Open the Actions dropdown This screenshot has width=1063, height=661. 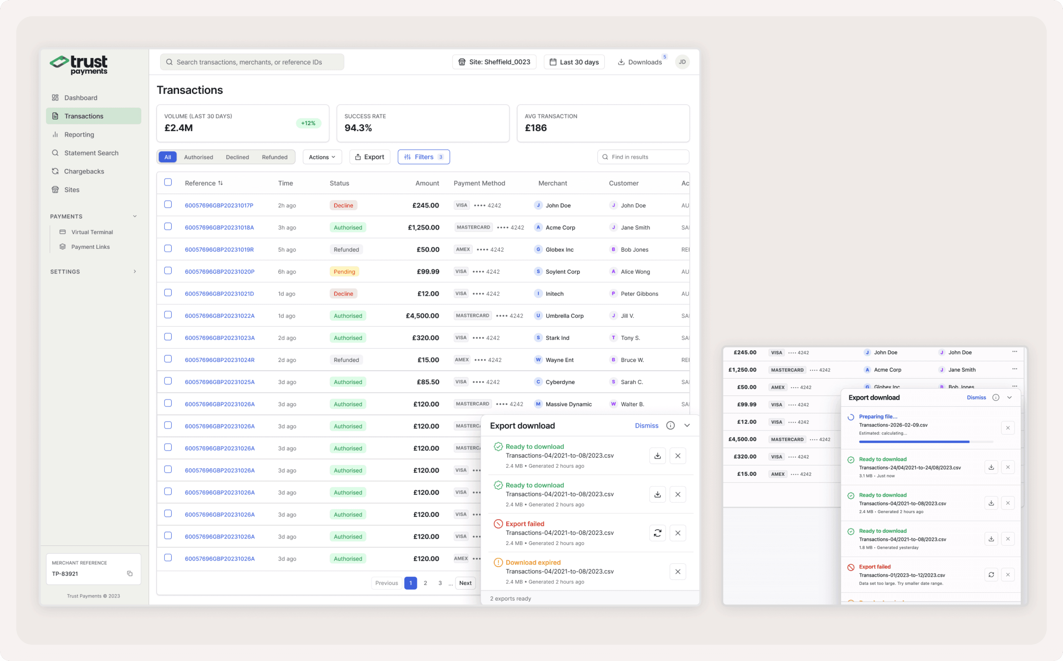(x=322, y=157)
